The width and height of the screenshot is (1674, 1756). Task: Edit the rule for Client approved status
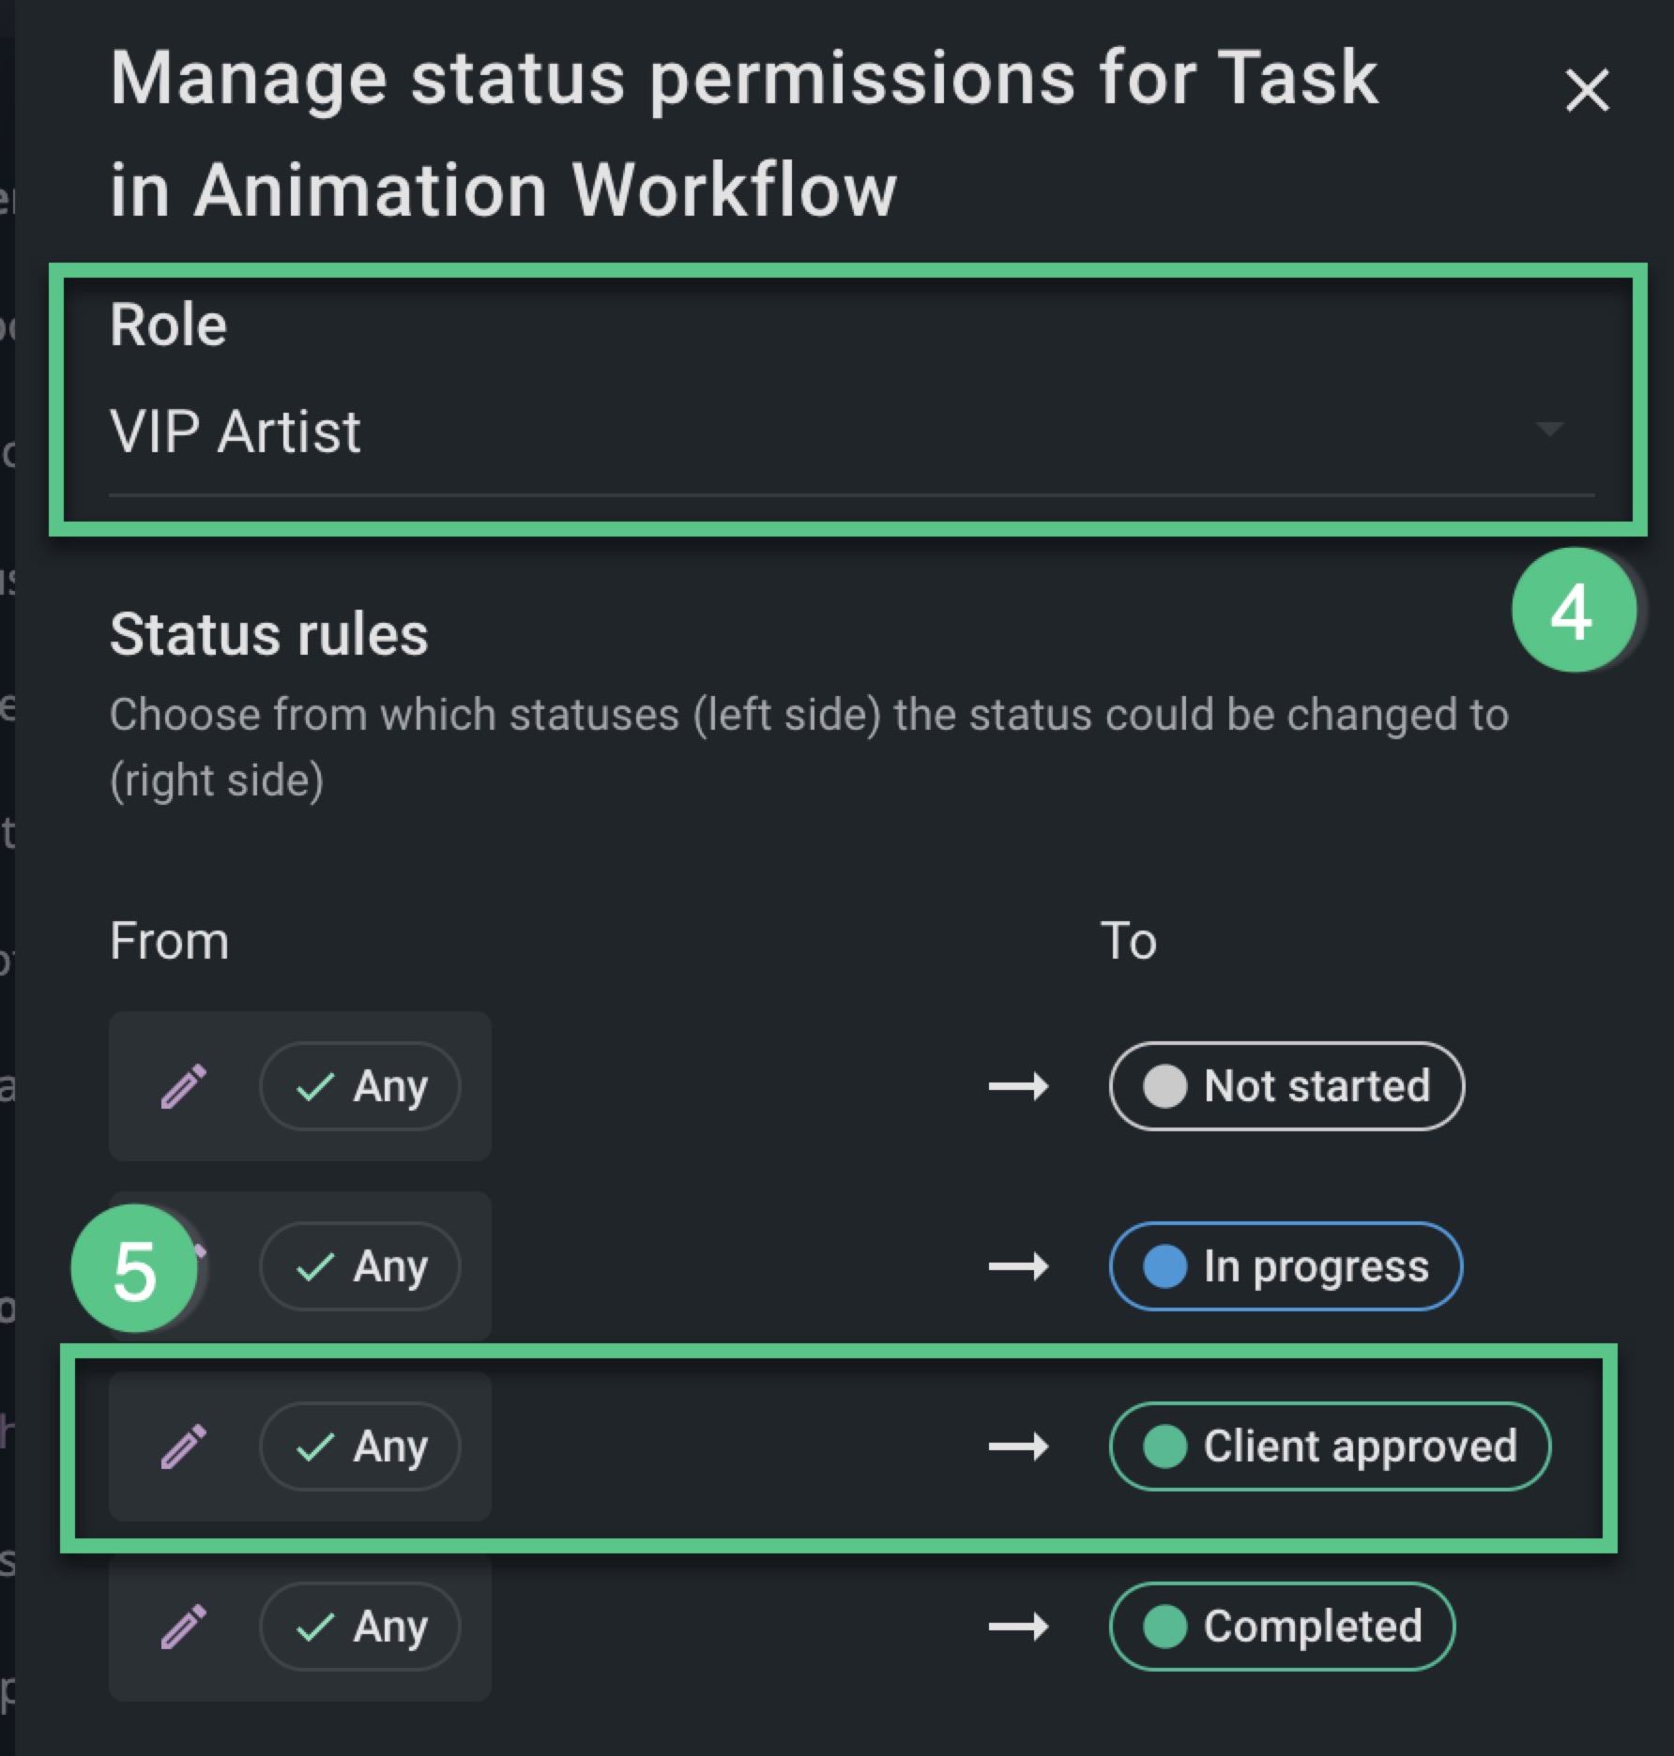184,1446
